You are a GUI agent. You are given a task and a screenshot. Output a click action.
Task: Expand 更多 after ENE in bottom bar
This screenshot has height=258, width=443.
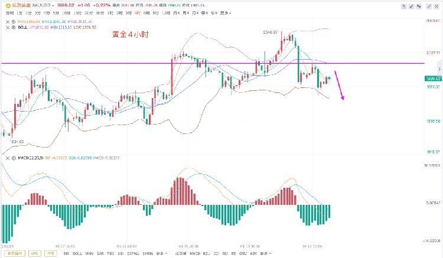coord(161,254)
